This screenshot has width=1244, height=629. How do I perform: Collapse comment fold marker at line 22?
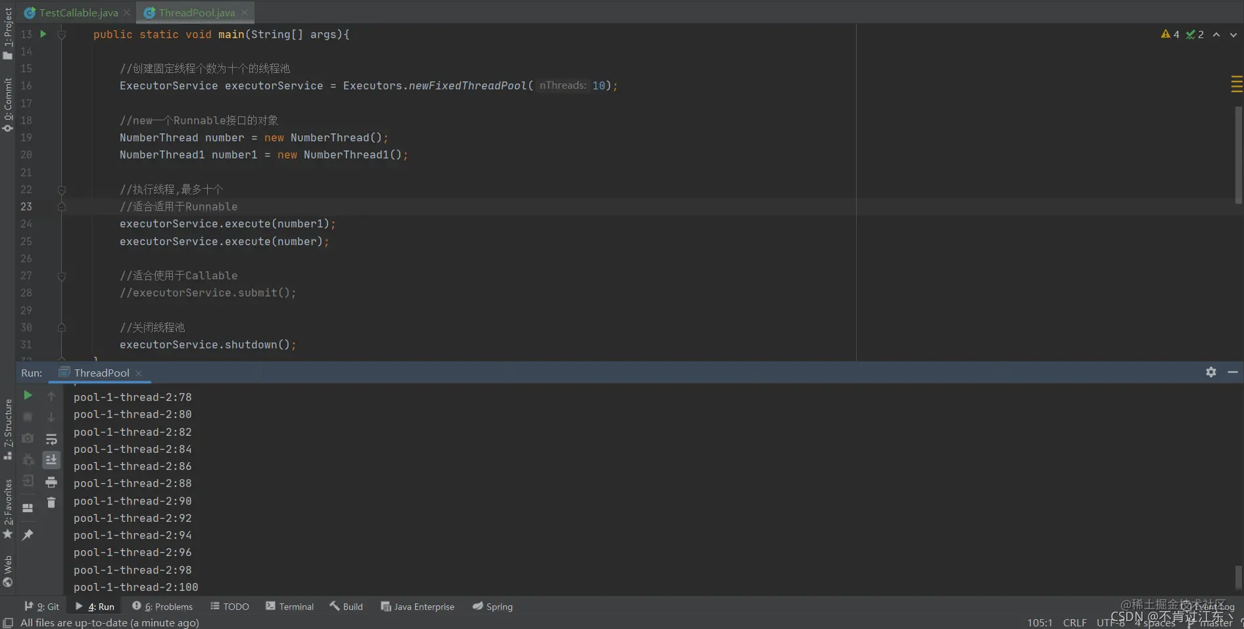point(62,189)
